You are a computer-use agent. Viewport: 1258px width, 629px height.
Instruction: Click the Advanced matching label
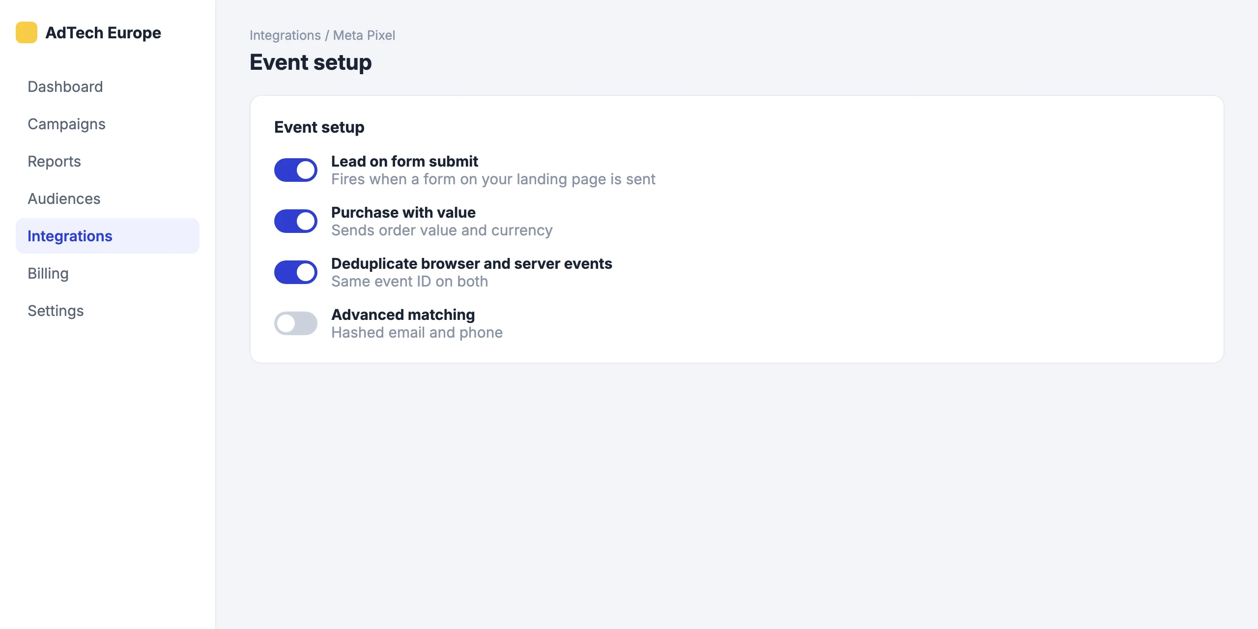tap(403, 314)
